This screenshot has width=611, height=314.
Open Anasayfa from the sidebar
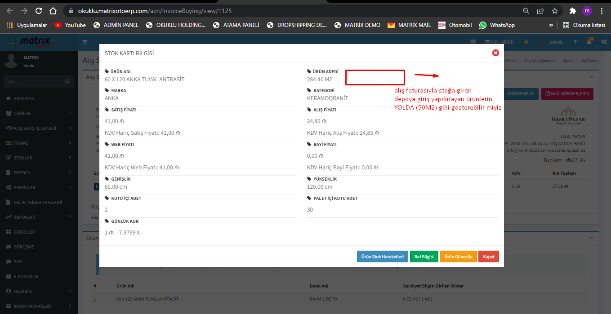[x=24, y=98]
